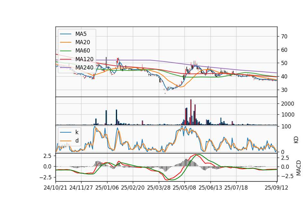Image resolution: width=308 pixels, height=221 pixels.
Task: Click the tallest volume bar in May
Action: coord(191,112)
